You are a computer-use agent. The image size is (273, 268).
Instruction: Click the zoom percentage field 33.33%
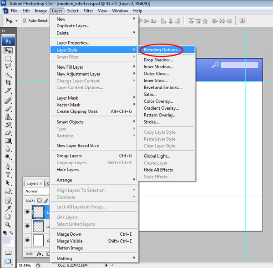click(25, 266)
